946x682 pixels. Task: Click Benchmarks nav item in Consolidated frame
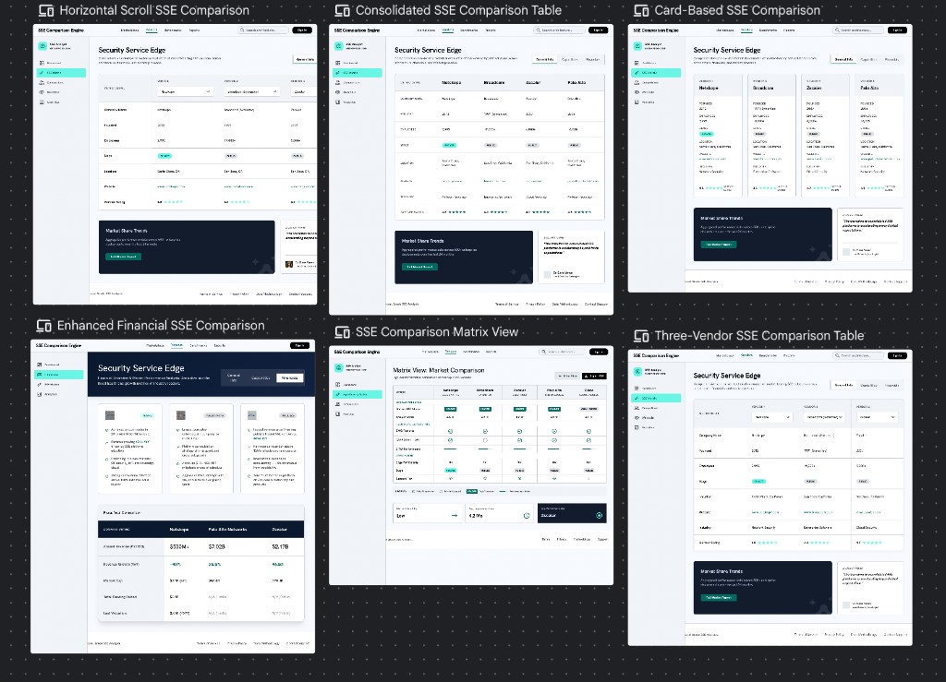468,30
